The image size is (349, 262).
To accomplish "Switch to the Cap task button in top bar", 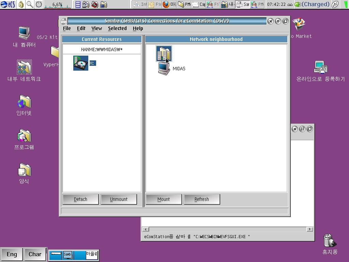I will tap(199, 4).
